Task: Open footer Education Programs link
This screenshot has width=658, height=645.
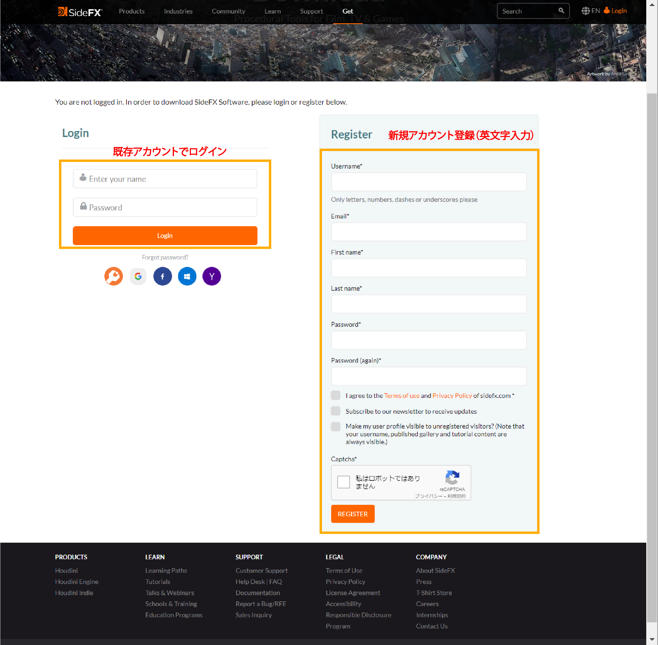Action: coord(174,615)
